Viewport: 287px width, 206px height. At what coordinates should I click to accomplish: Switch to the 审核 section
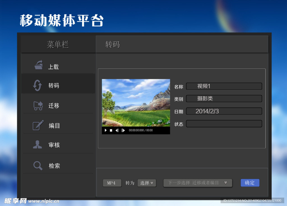click(x=58, y=144)
